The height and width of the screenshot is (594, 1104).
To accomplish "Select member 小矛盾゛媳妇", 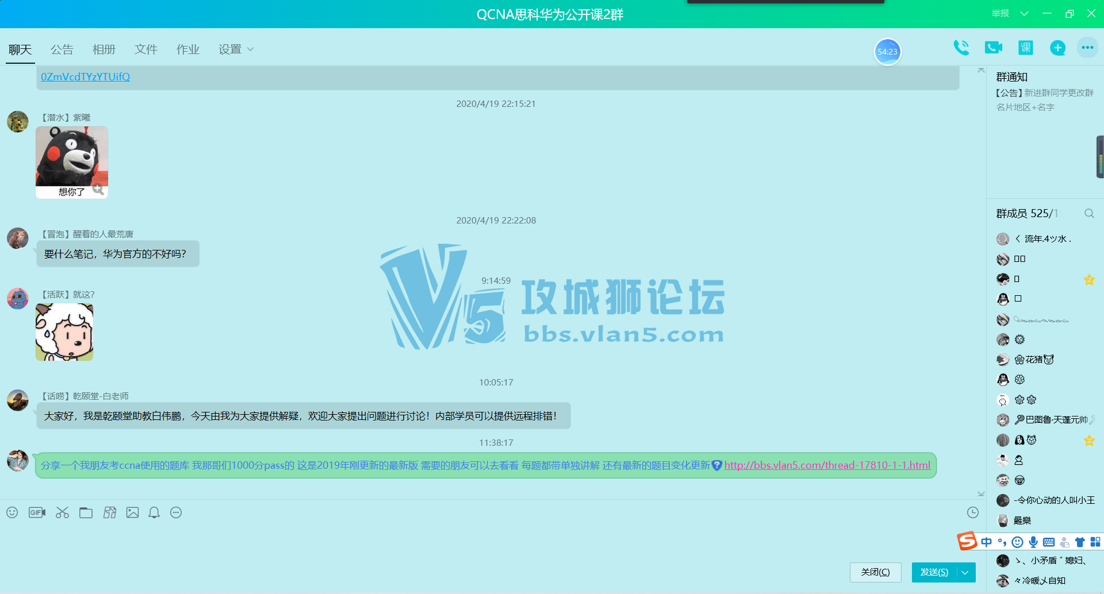I will pos(1044,561).
